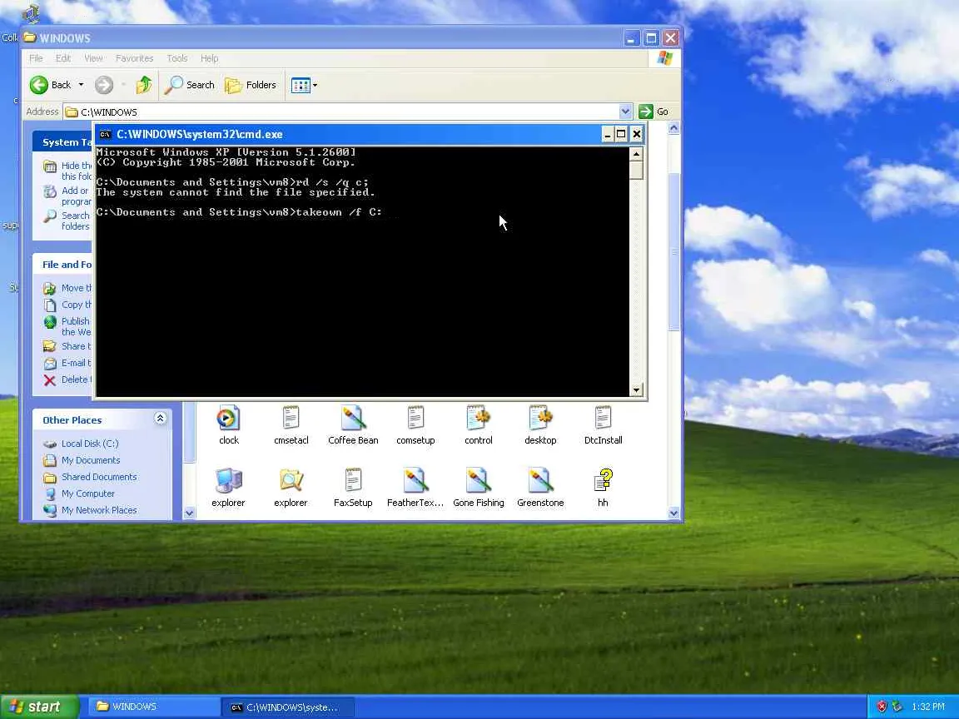Open the Help menu
Image resolution: width=959 pixels, height=719 pixels.
209,58
